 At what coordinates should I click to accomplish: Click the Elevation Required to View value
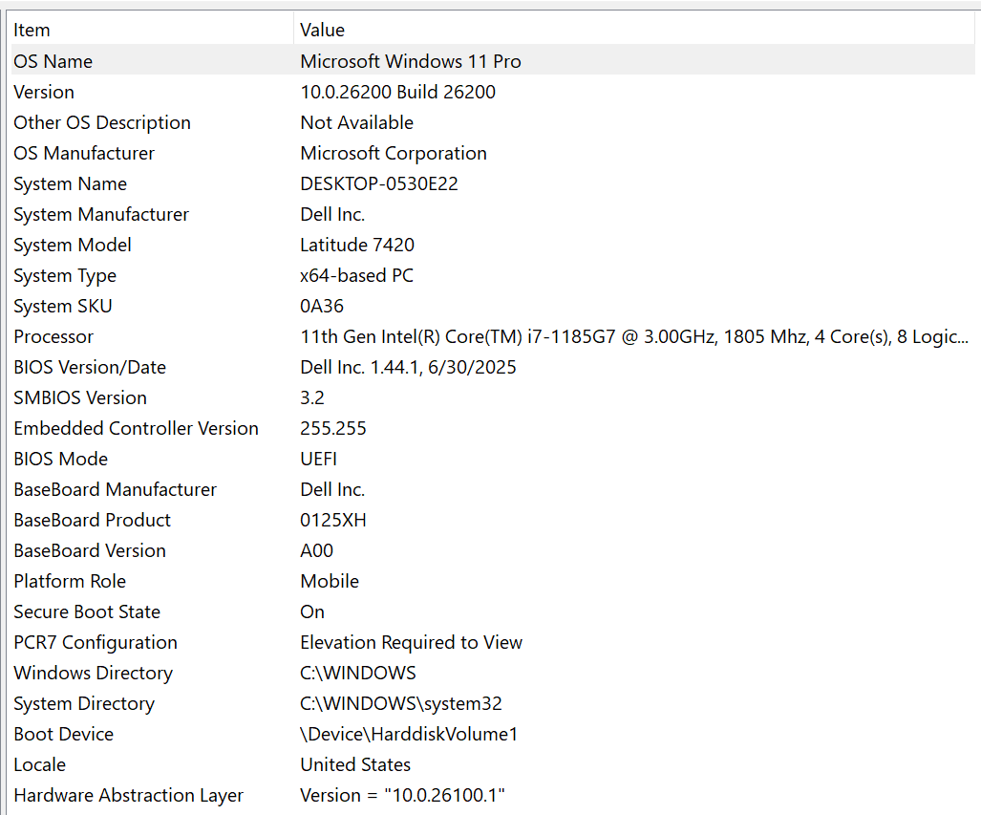tap(411, 643)
